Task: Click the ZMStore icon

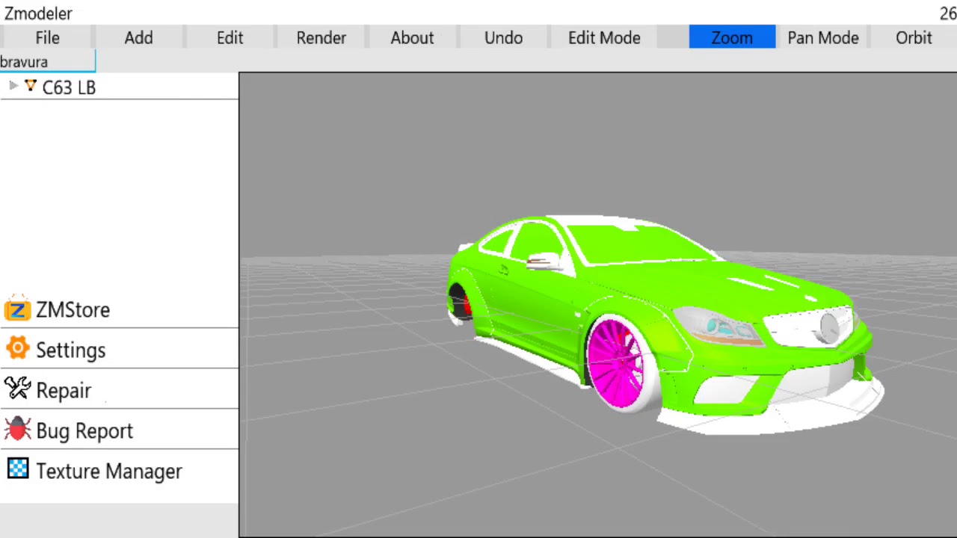Action: click(17, 309)
